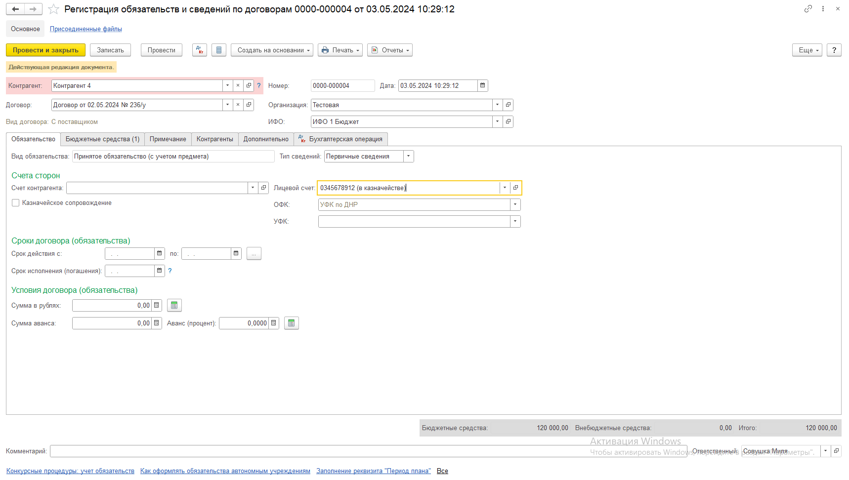Switch to the Обязательство tab
The image size is (849, 480).
pos(34,139)
